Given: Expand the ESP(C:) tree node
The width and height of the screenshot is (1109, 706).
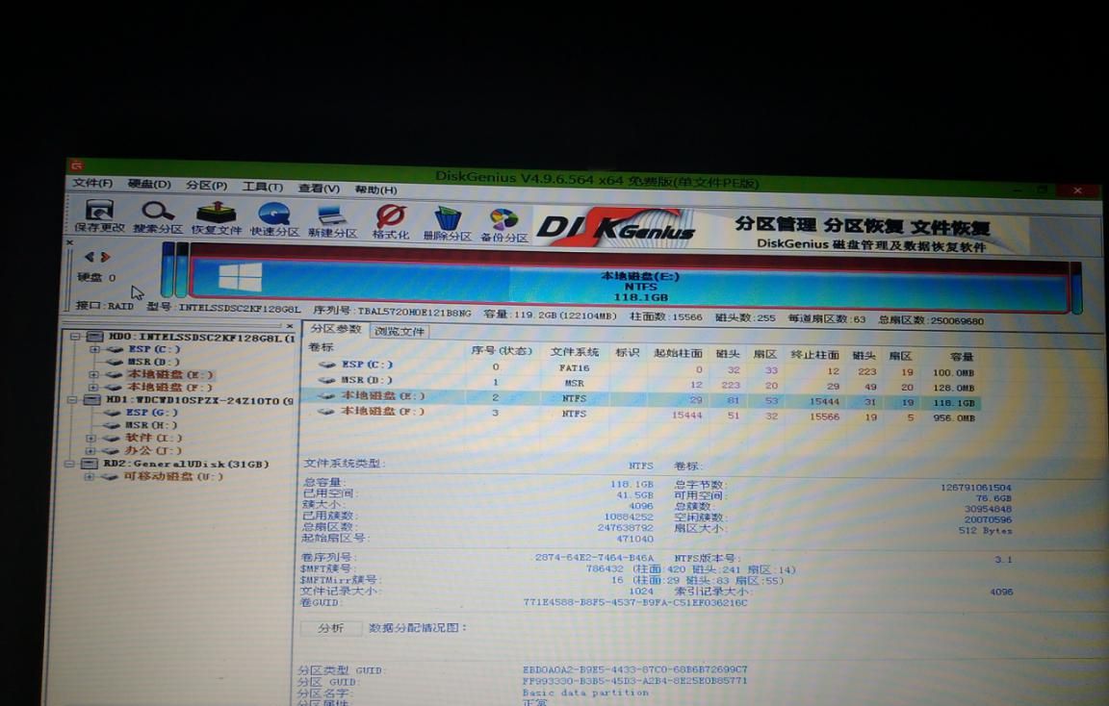Looking at the screenshot, I should pos(93,351).
